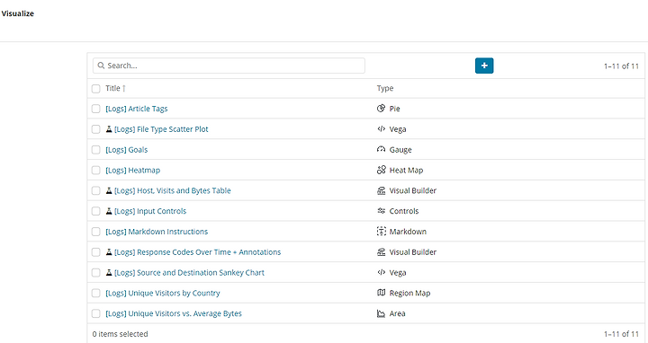
Task: Open [Logs] Source and Destination Sankey Chart
Action: 189,272
